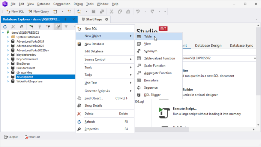Pin the Database Explorer panel
This screenshot has height=147, width=261.
pos(66,19)
